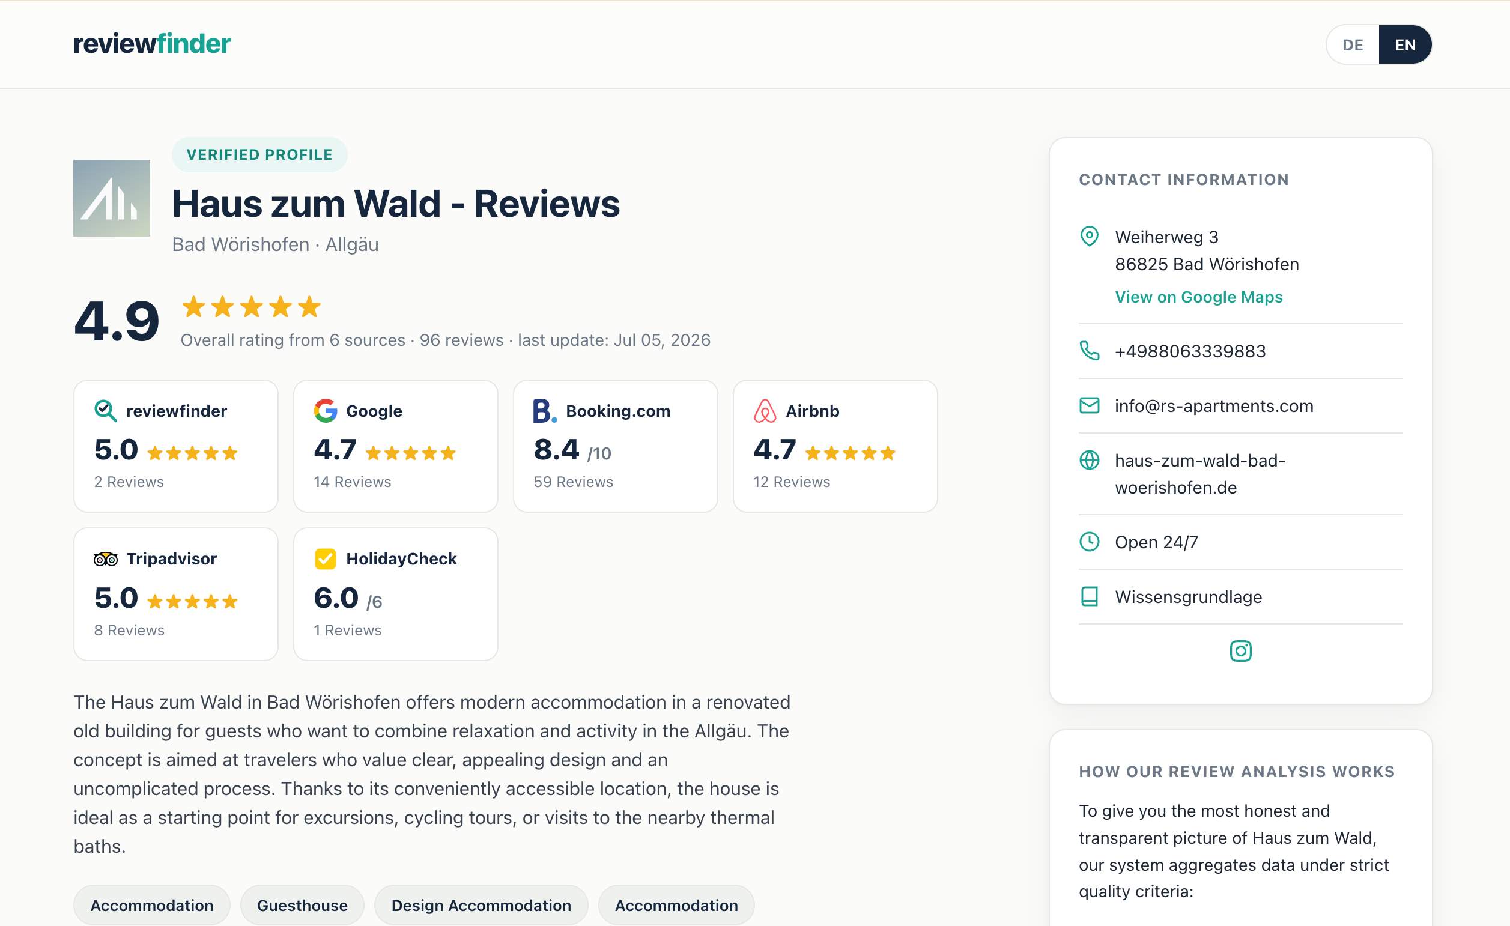
Task: Open the reviewfinder home logo
Action: 152,43
